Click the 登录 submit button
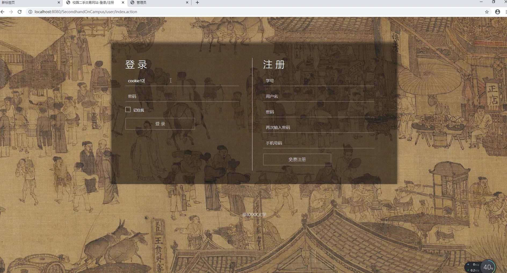This screenshot has height=273, width=507. click(160, 124)
